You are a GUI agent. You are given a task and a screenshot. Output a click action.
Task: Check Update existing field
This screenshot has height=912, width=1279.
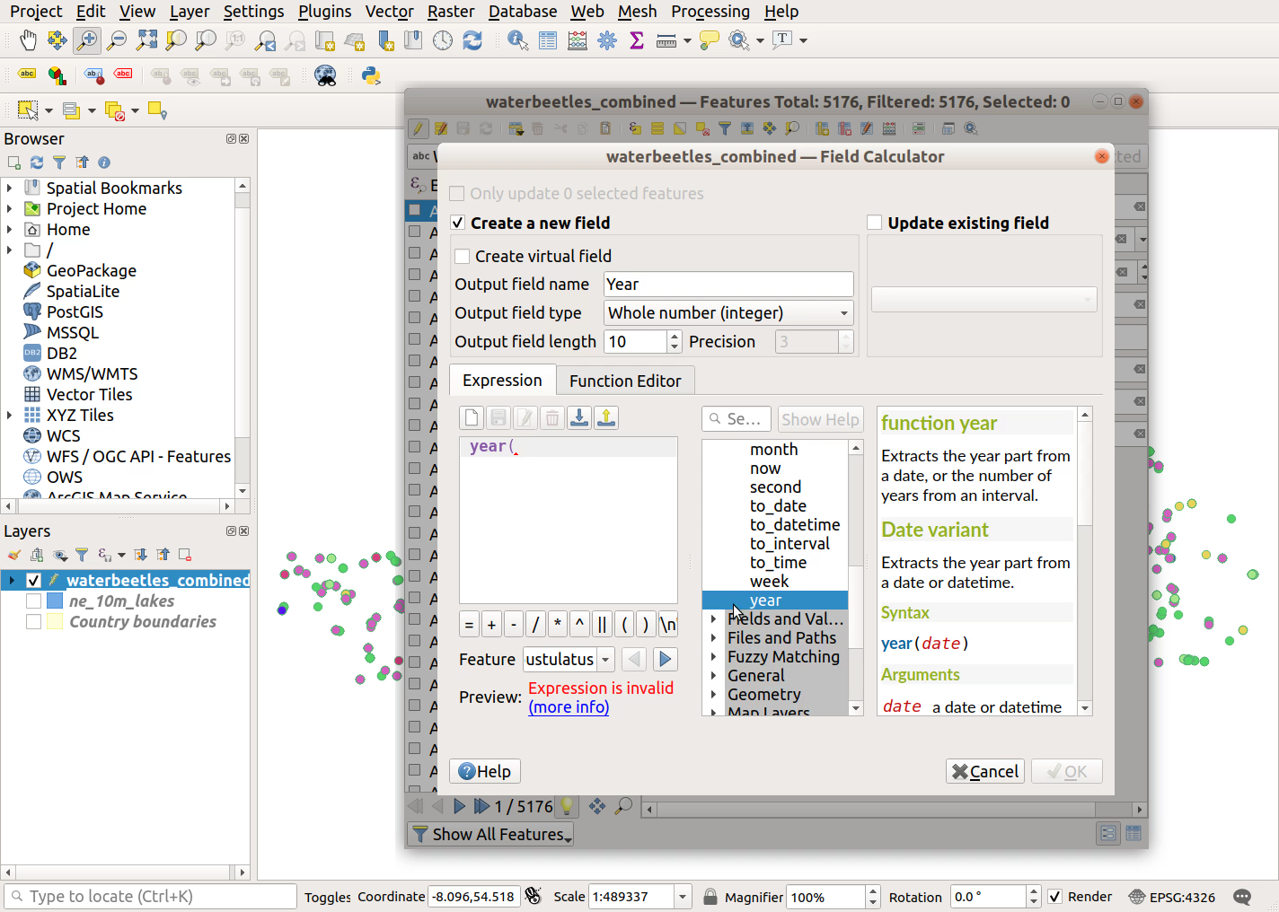click(x=875, y=223)
